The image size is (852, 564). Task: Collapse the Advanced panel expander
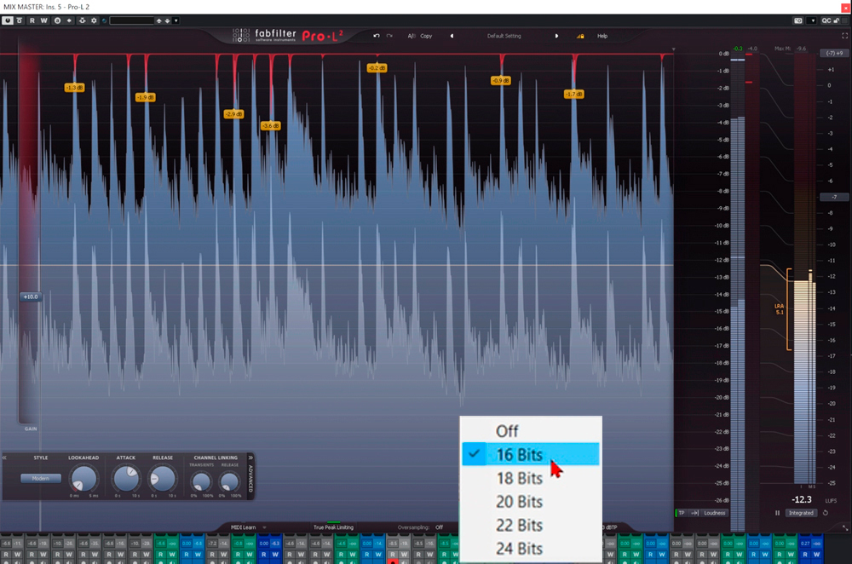point(250,458)
